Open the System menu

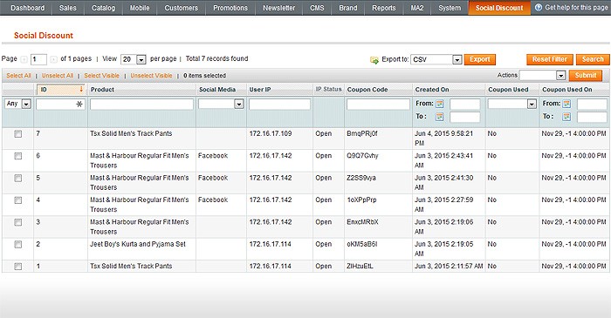coord(450,8)
